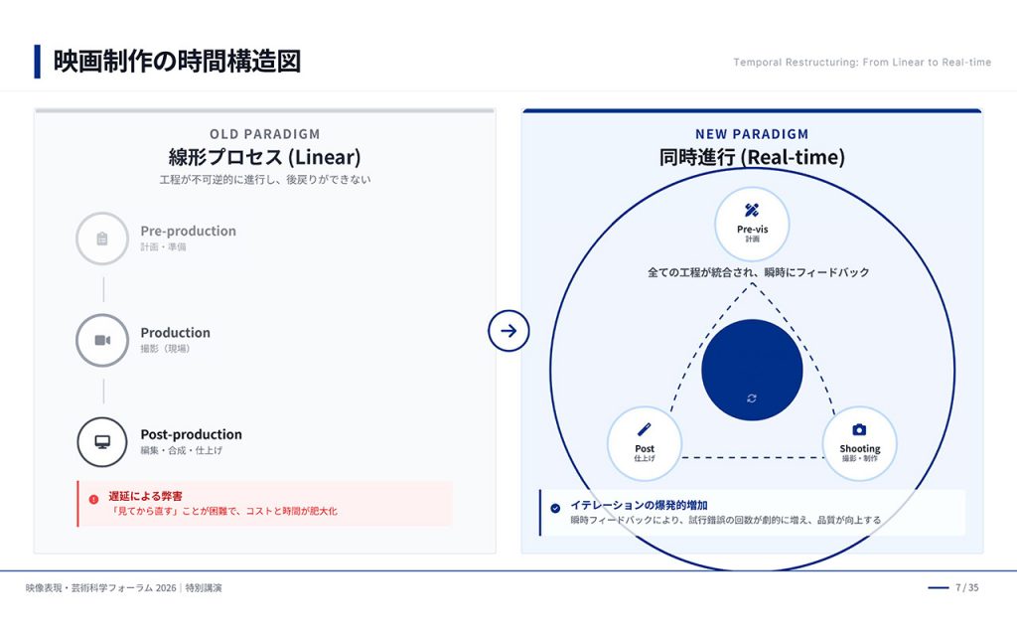This screenshot has height=636, width=1017.
Task: Click the 映画制作の時間構造図 slide title
Action: pyautogui.click(x=177, y=62)
